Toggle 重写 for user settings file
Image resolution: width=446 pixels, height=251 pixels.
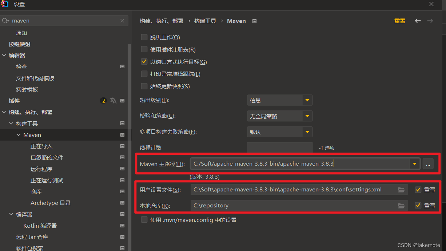pyautogui.click(x=418, y=190)
